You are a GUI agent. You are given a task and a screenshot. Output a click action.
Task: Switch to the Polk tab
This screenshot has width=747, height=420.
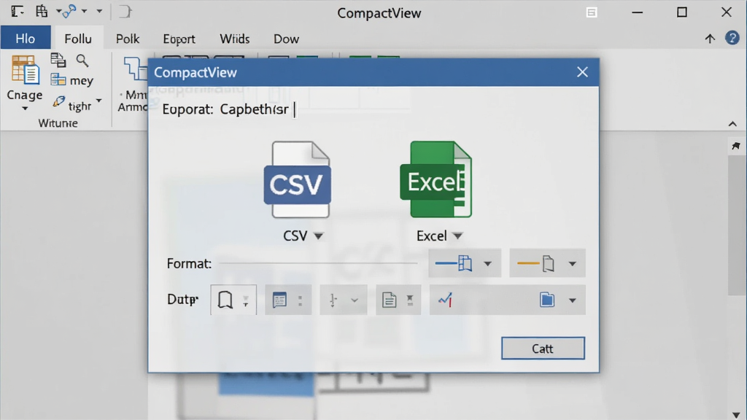coord(128,39)
